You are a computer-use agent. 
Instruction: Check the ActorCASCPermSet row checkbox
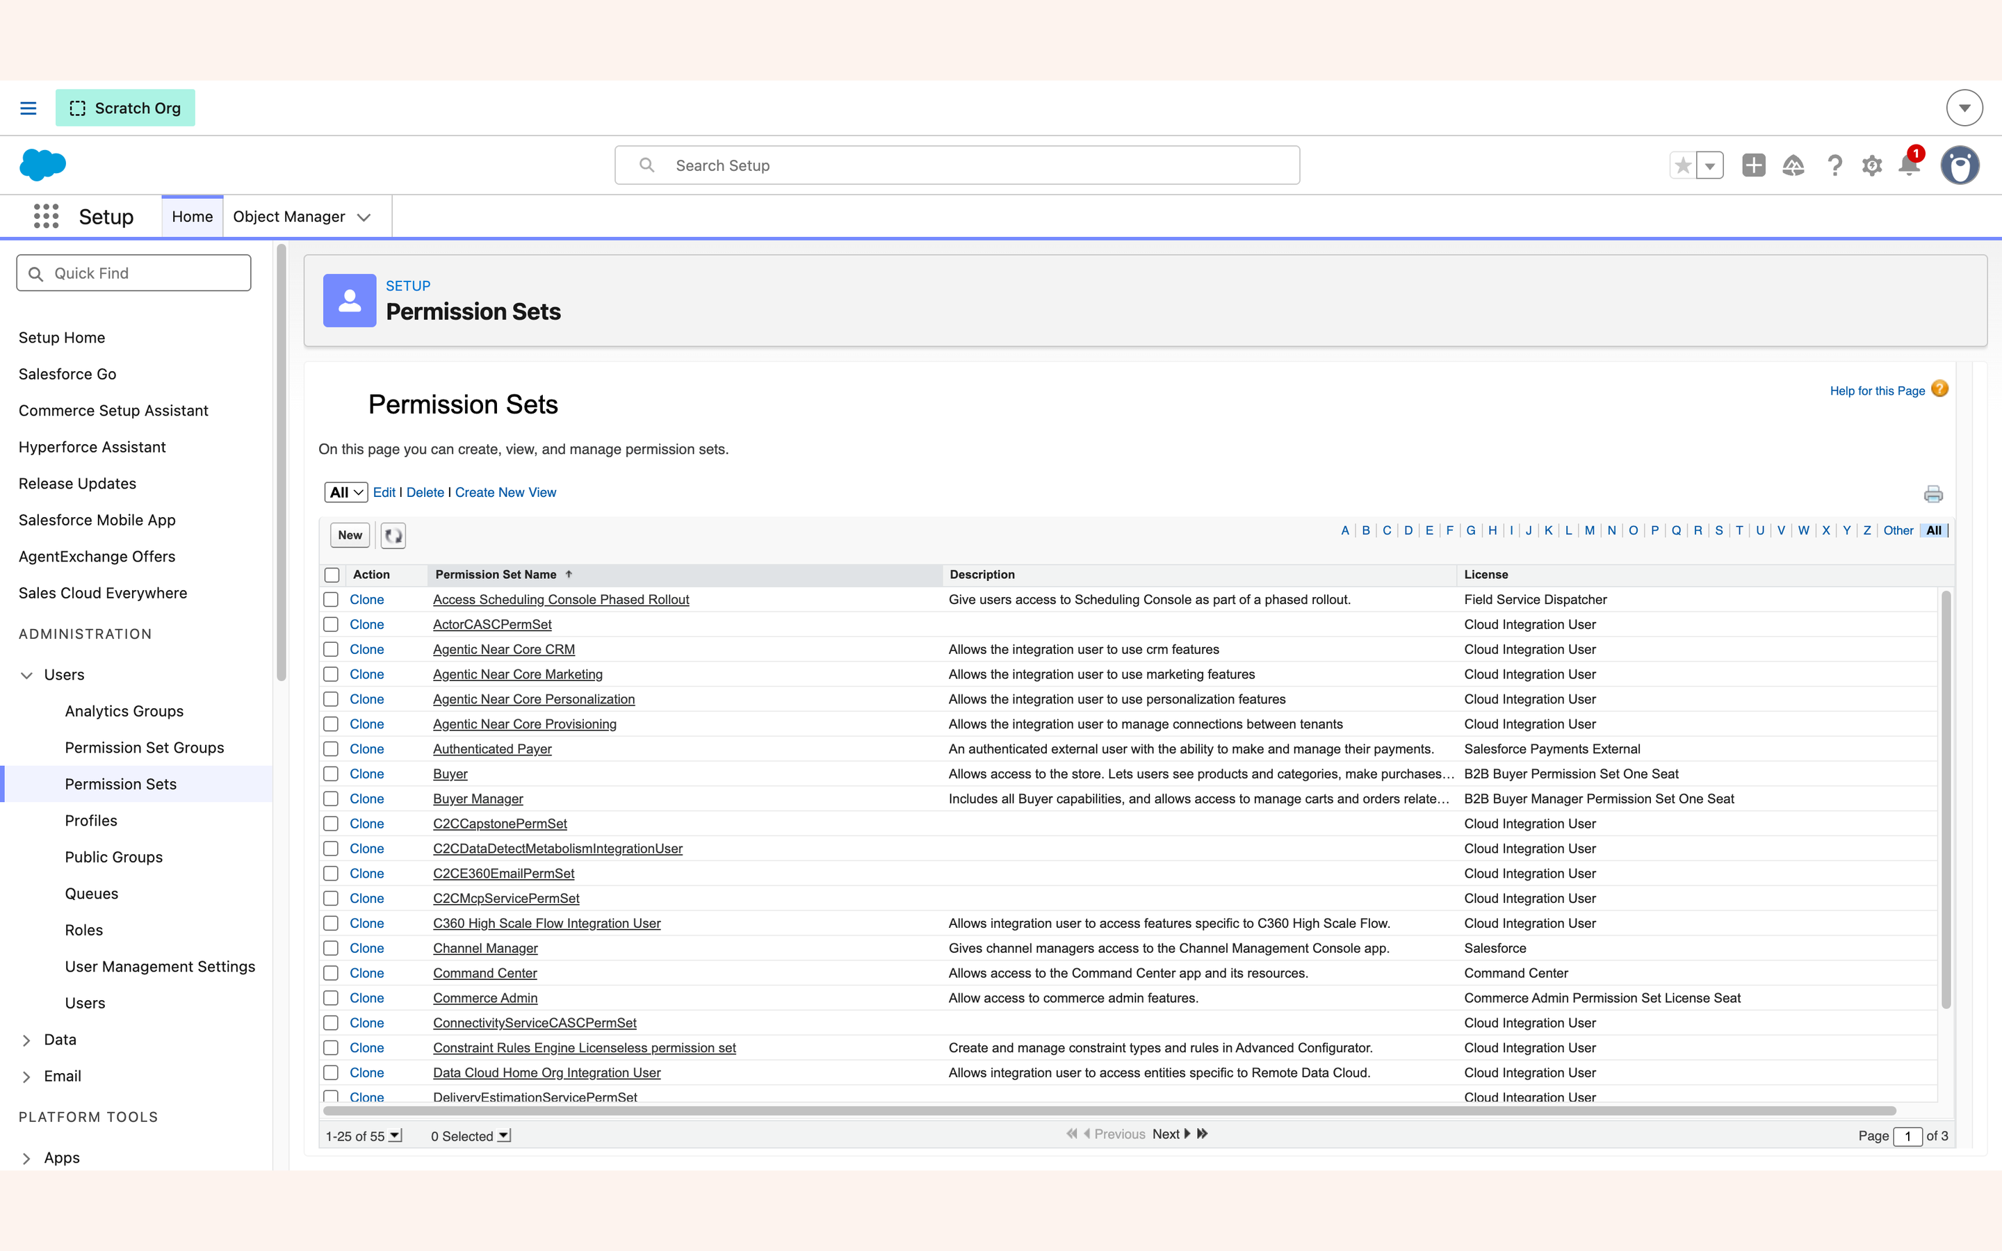pos(331,625)
